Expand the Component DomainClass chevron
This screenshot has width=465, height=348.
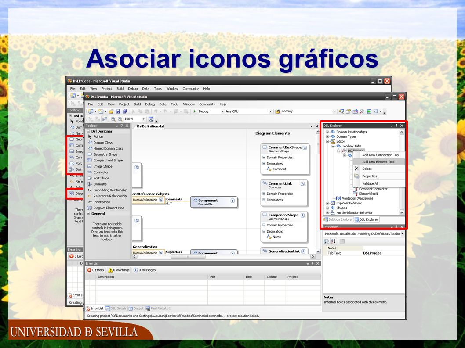pos(232,201)
